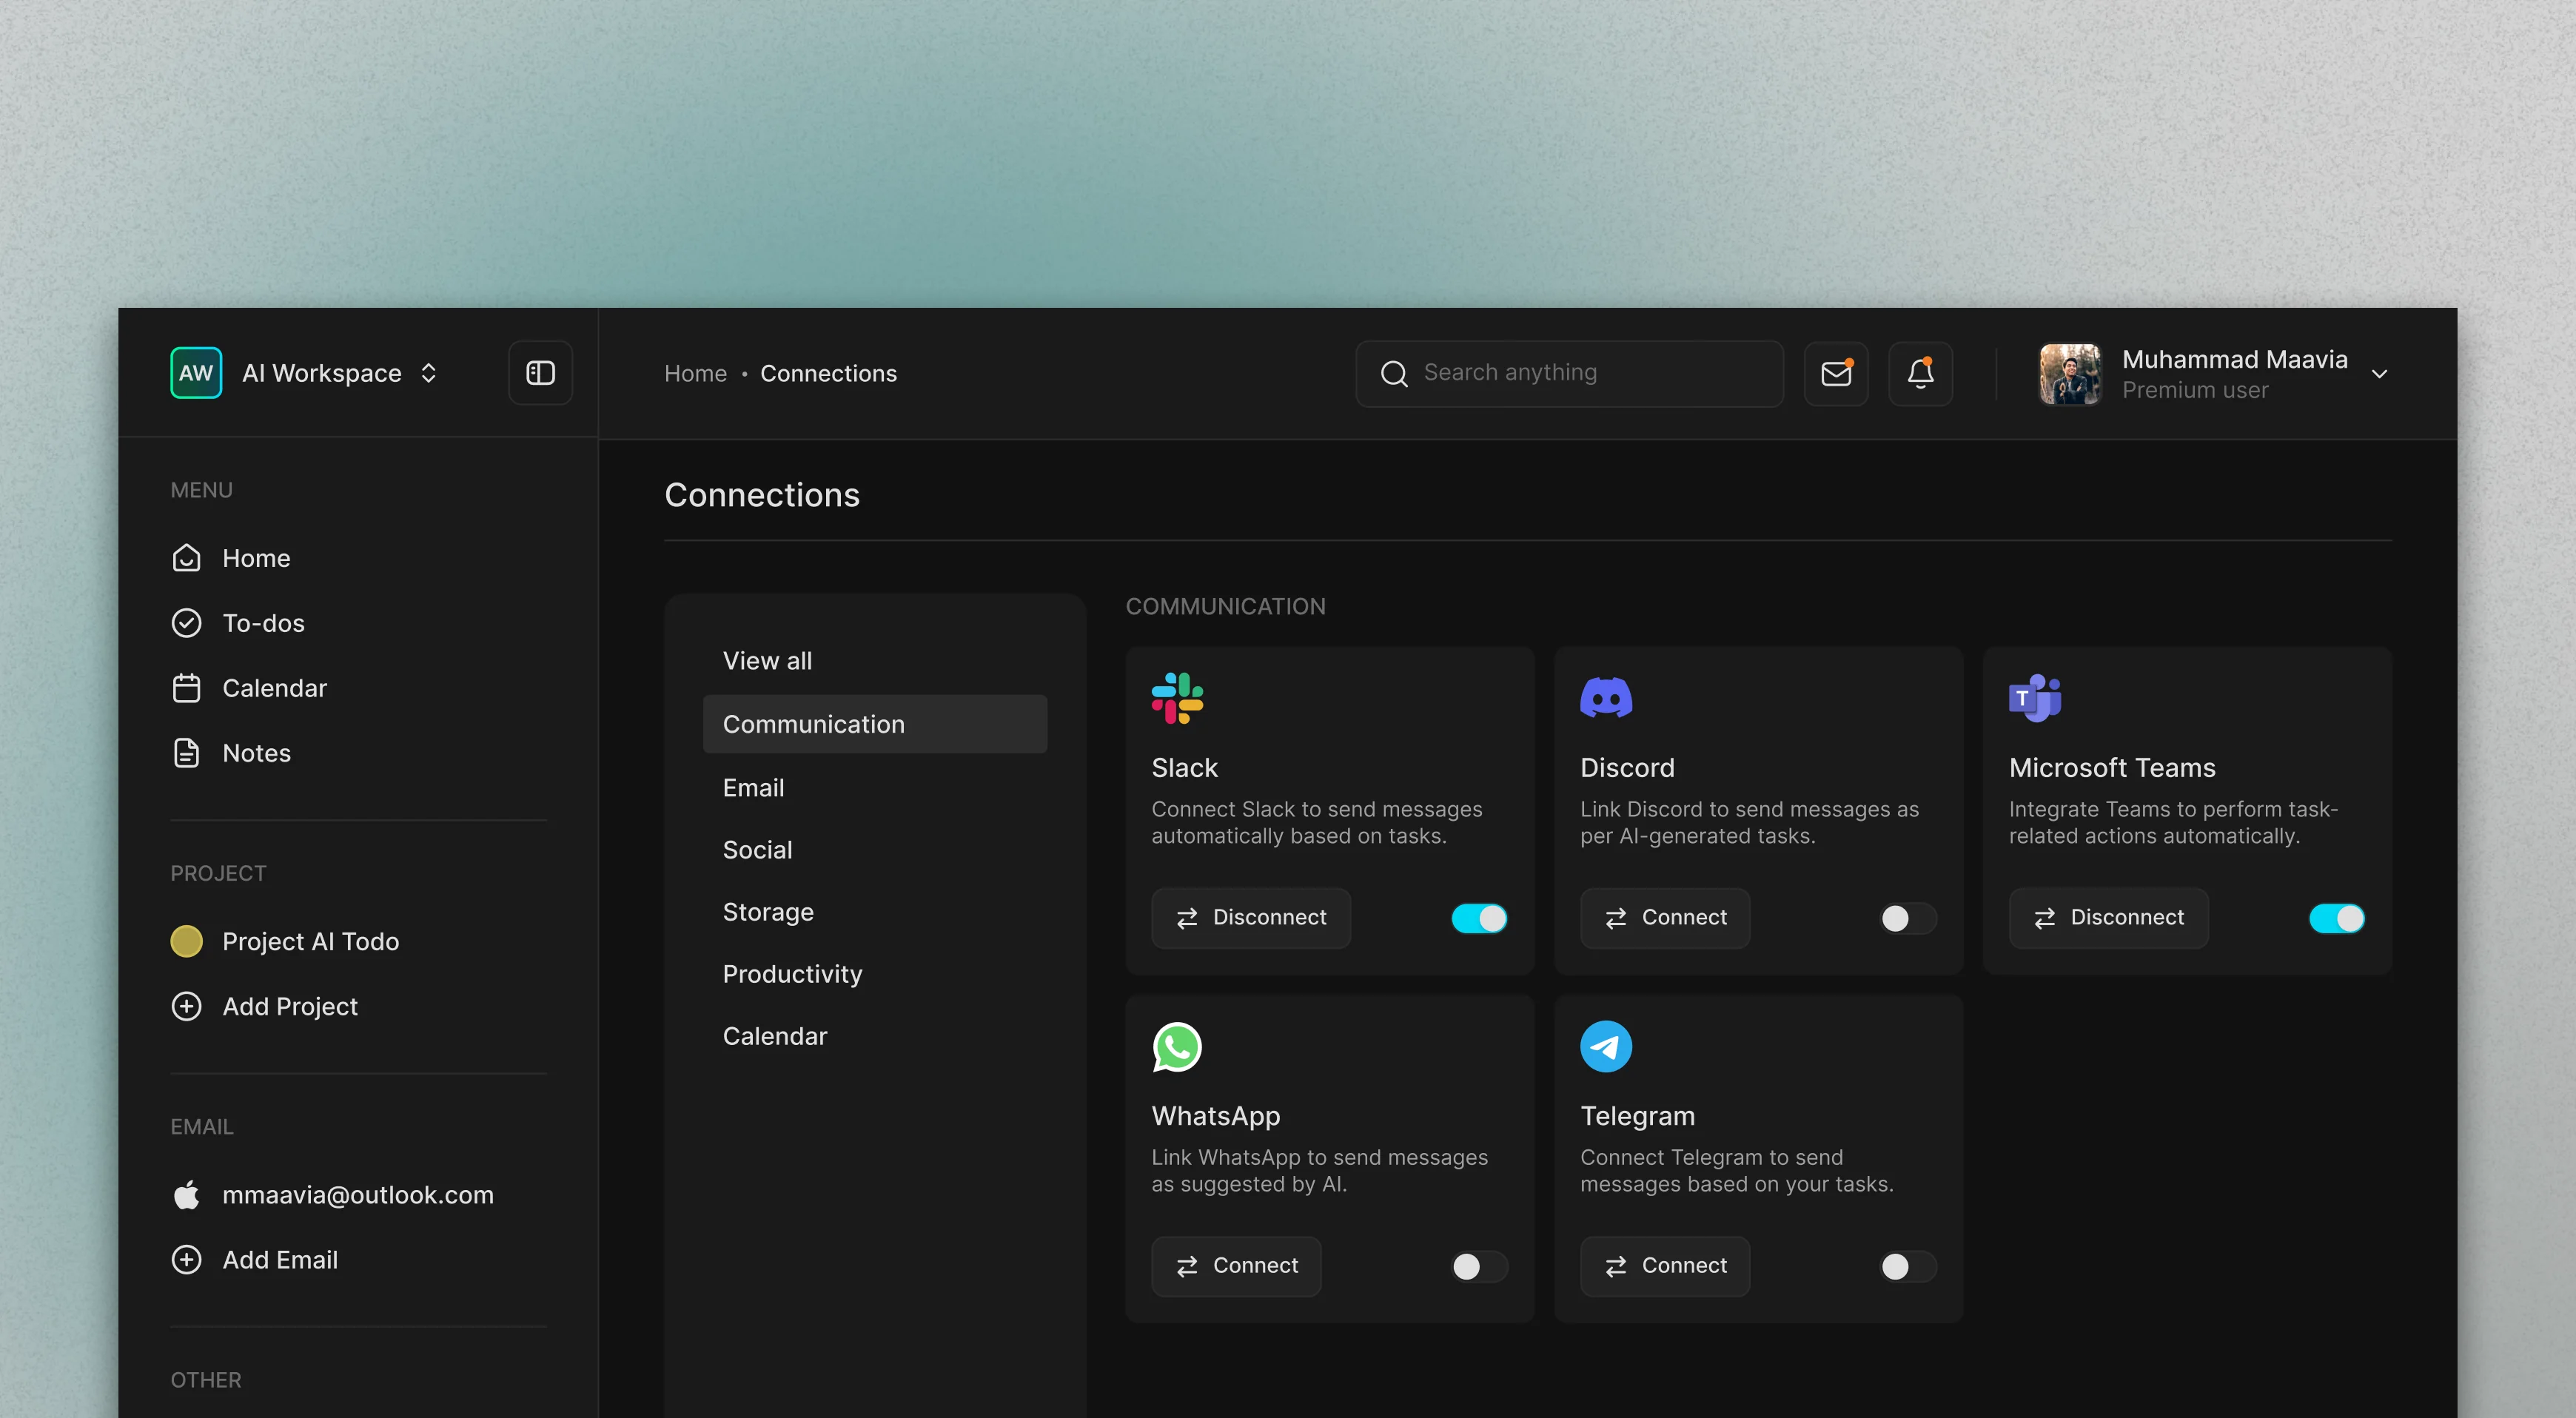Open mmaavia@outlook.com email account

358,1195
